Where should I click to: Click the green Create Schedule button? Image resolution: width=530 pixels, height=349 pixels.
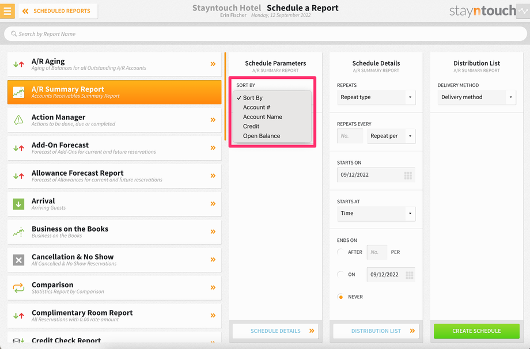[476, 331]
